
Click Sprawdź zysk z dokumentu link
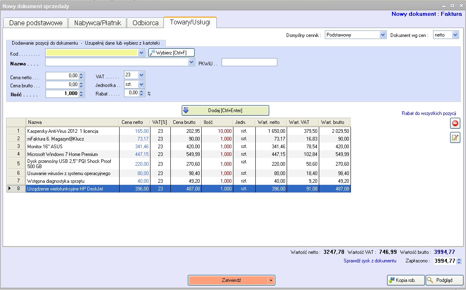point(370,261)
